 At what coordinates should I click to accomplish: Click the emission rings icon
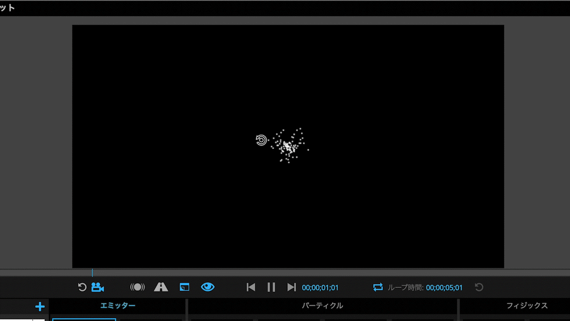137,287
